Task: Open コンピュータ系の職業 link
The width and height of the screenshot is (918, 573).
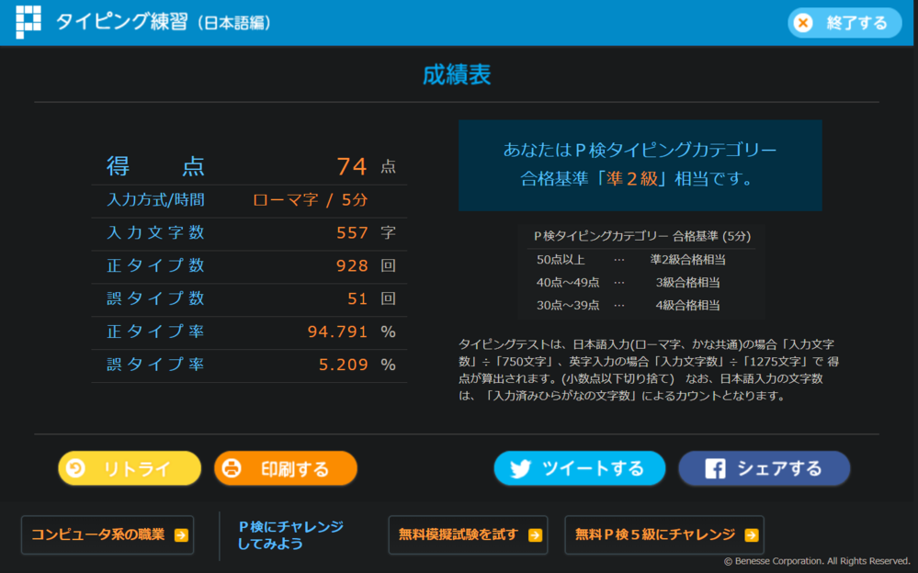Action: coord(108,534)
